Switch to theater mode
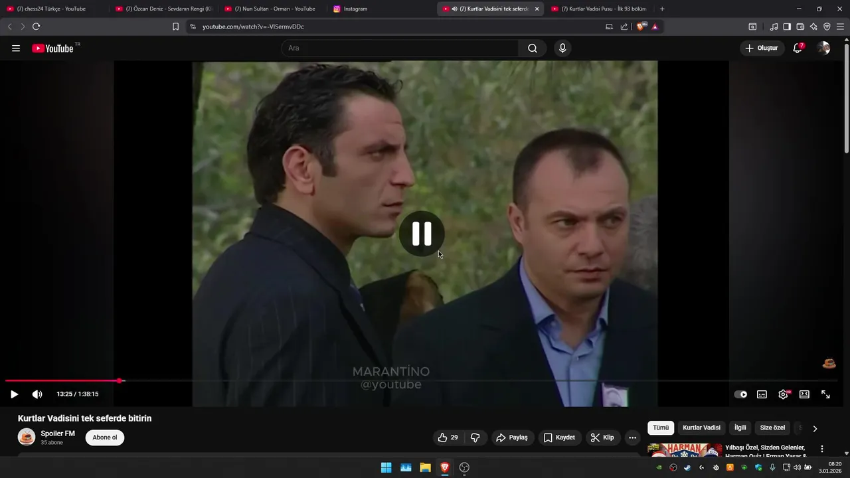The width and height of the screenshot is (850, 478). tap(804, 394)
